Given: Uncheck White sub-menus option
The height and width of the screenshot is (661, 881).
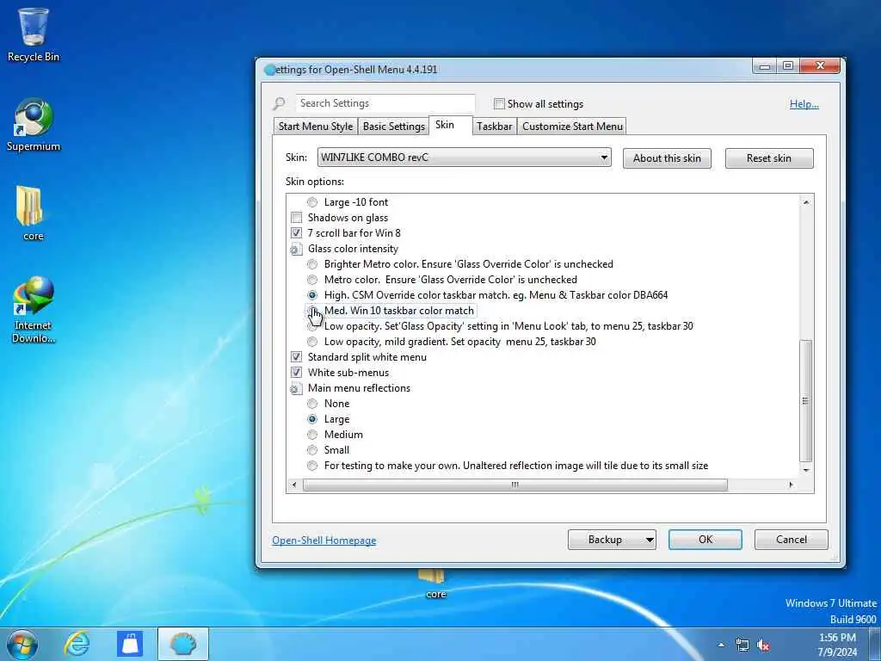Looking at the screenshot, I should point(296,372).
